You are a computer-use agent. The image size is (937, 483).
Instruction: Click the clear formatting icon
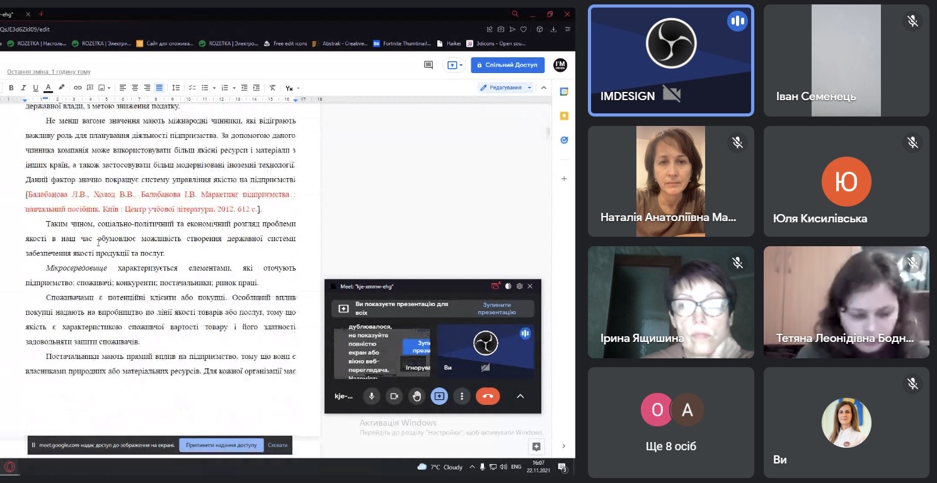point(272,88)
